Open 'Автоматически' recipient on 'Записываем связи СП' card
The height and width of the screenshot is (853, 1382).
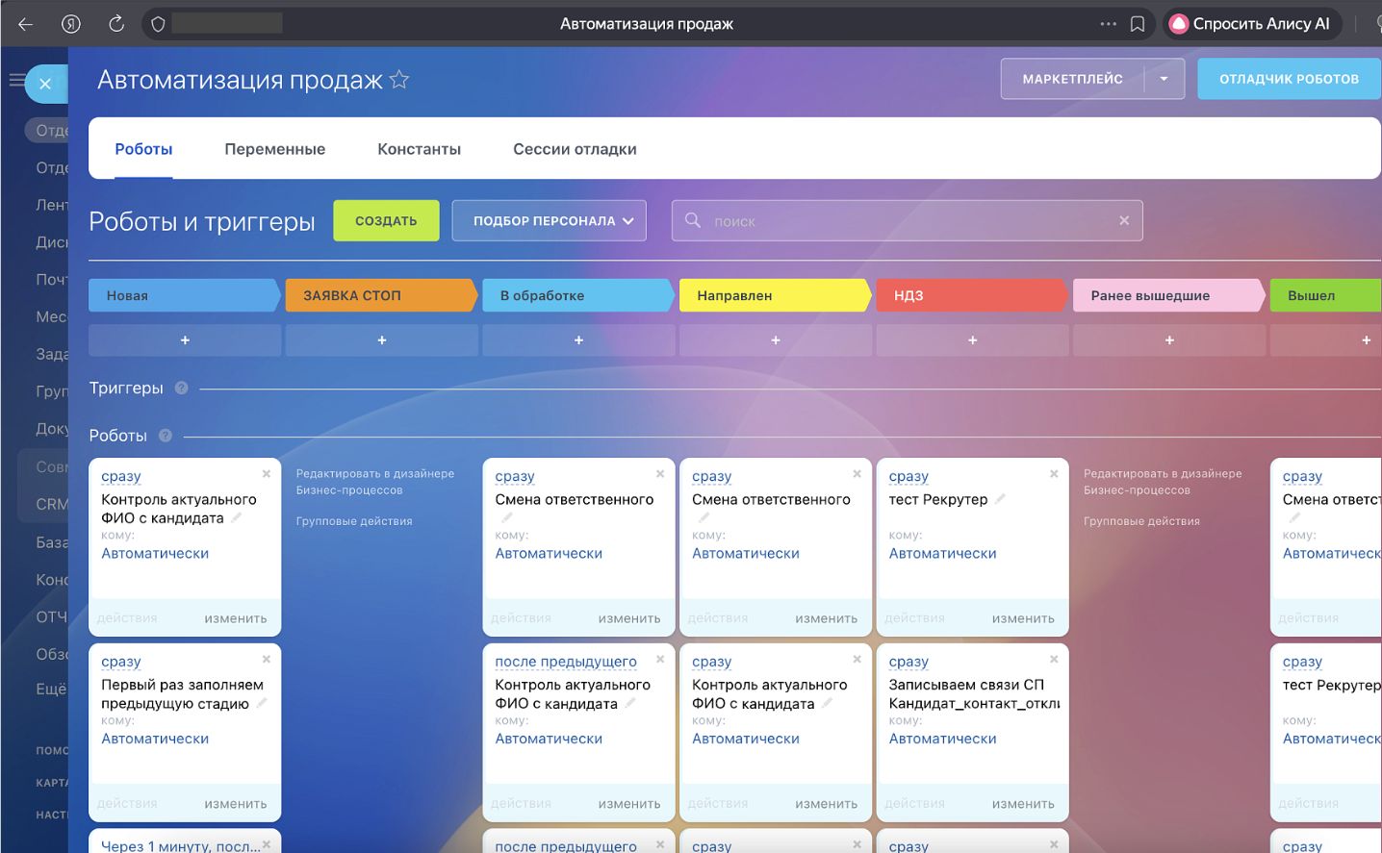pyautogui.click(x=942, y=739)
